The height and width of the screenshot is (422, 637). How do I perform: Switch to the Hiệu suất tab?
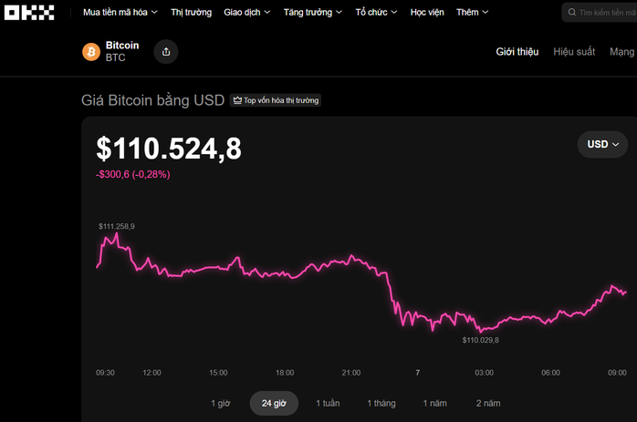(573, 52)
